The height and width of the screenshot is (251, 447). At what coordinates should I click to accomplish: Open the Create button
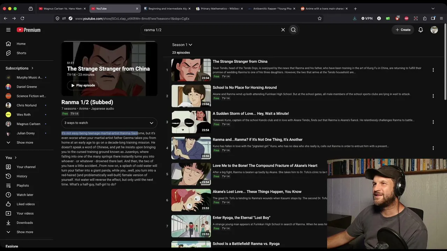pyautogui.click(x=403, y=30)
